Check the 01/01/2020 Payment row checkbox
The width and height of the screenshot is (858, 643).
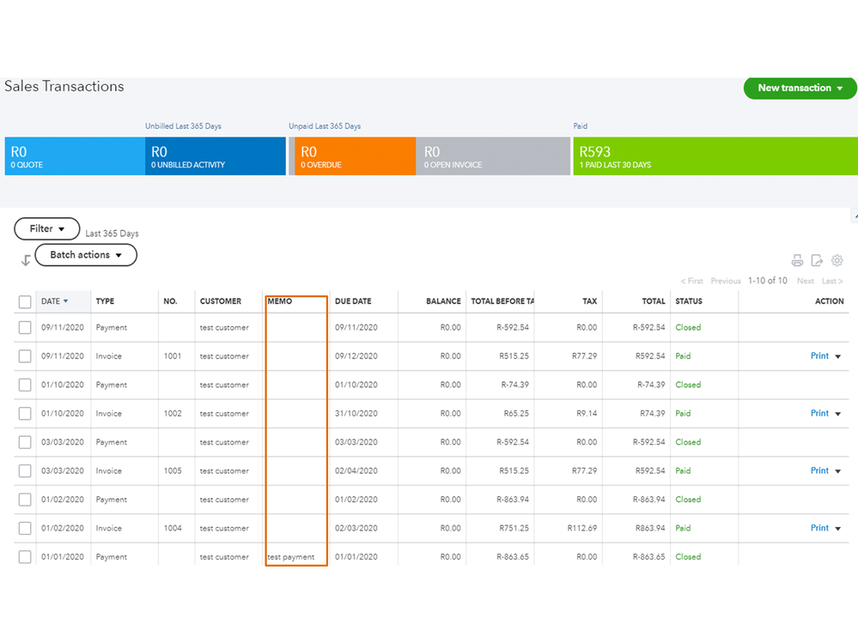click(x=25, y=556)
